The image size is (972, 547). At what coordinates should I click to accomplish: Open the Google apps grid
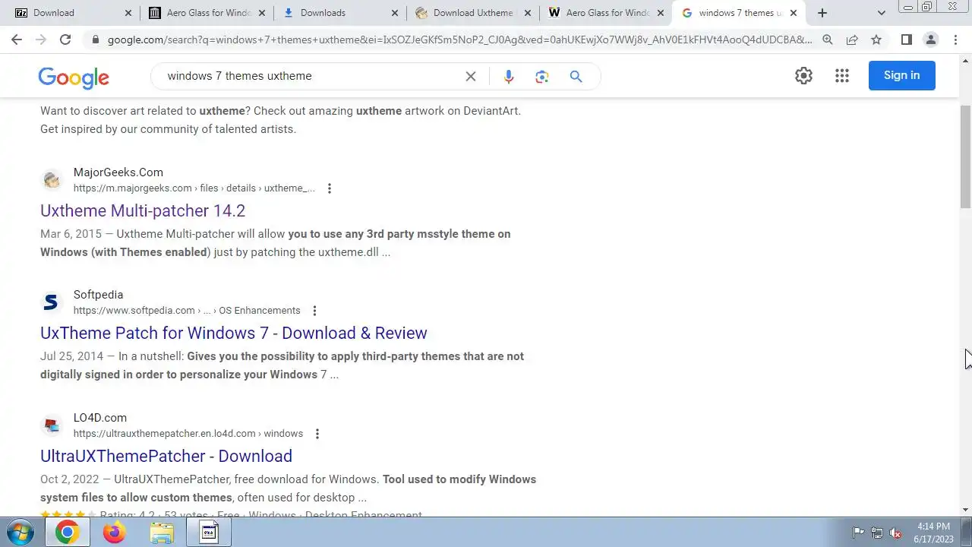[841, 75]
